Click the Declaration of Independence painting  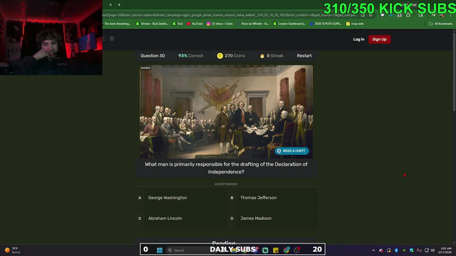tap(226, 112)
